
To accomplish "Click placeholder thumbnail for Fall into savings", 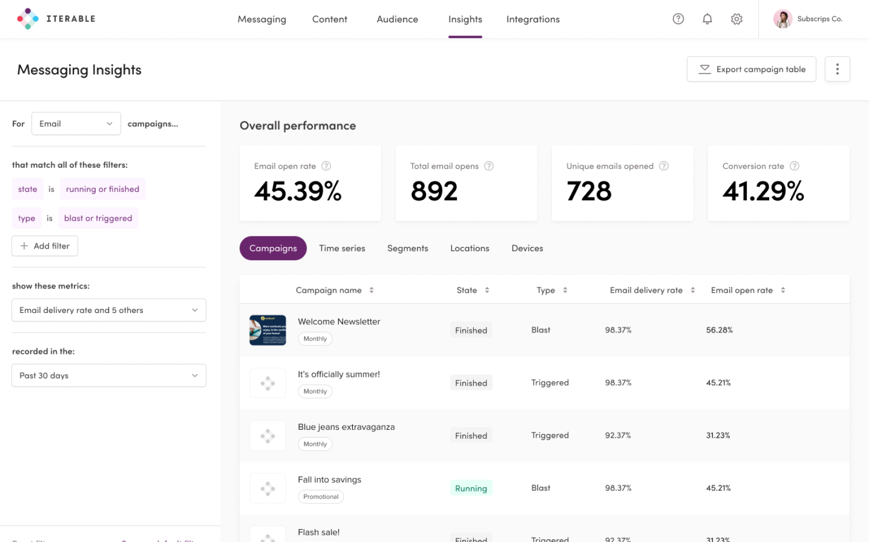I will click(268, 488).
